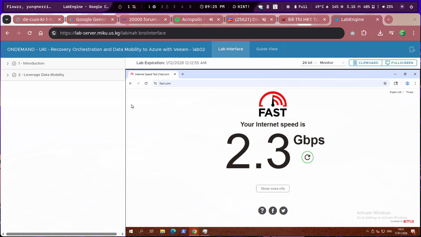This screenshot has width=421, height=237.
Task: Open Microsoft Edge from the Windows taskbar
Action: [173, 231]
